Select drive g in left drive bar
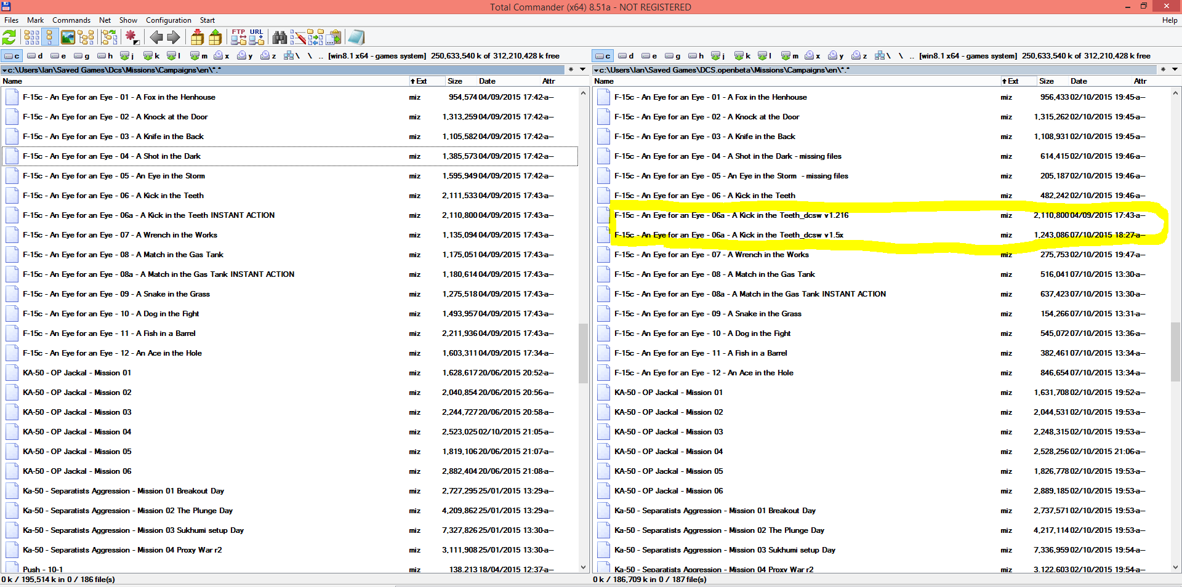 coord(82,56)
